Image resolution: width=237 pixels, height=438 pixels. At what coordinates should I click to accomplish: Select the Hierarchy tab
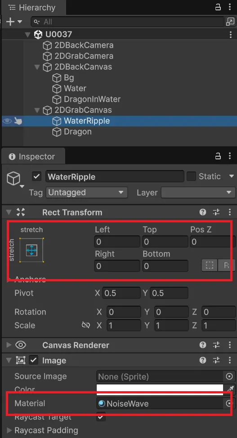(32, 8)
